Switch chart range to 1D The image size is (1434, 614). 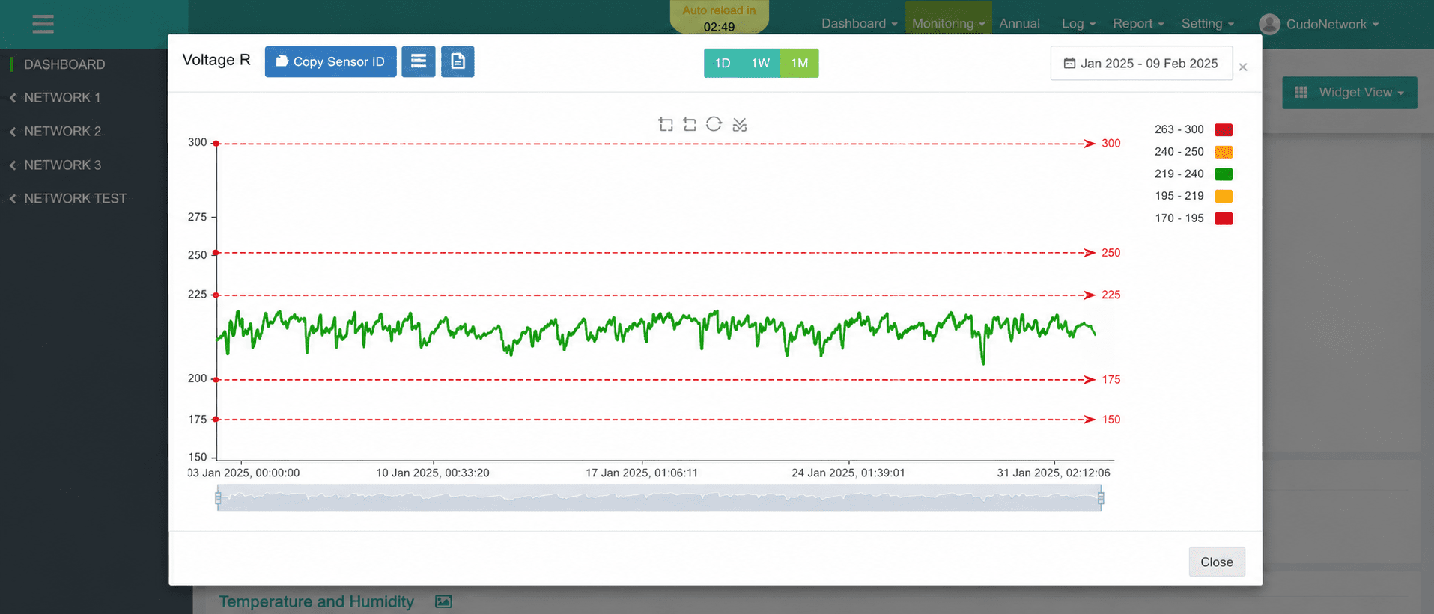723,63
